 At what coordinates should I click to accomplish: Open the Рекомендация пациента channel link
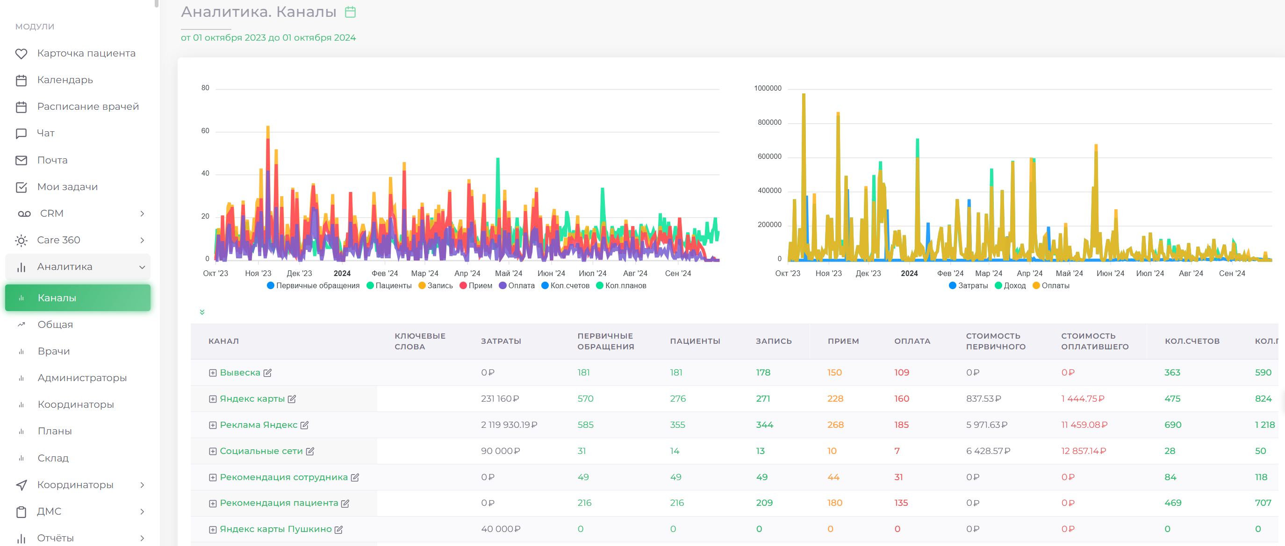tap(279, 503)
